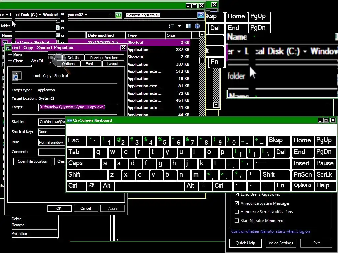
Task: Open the Run Normal window combo box
Action: pyautogui.click(x=51, y=142)
